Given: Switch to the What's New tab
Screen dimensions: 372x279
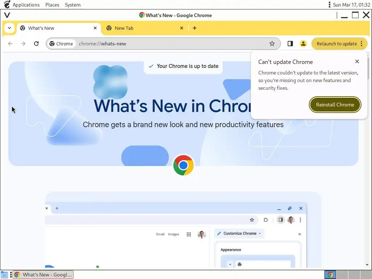Looking at the screenshot, I should [58, 28].
